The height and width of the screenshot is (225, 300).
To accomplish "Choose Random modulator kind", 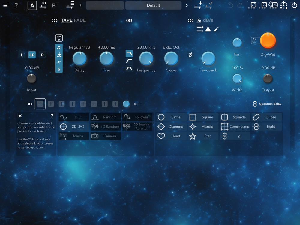I will 106,117.
